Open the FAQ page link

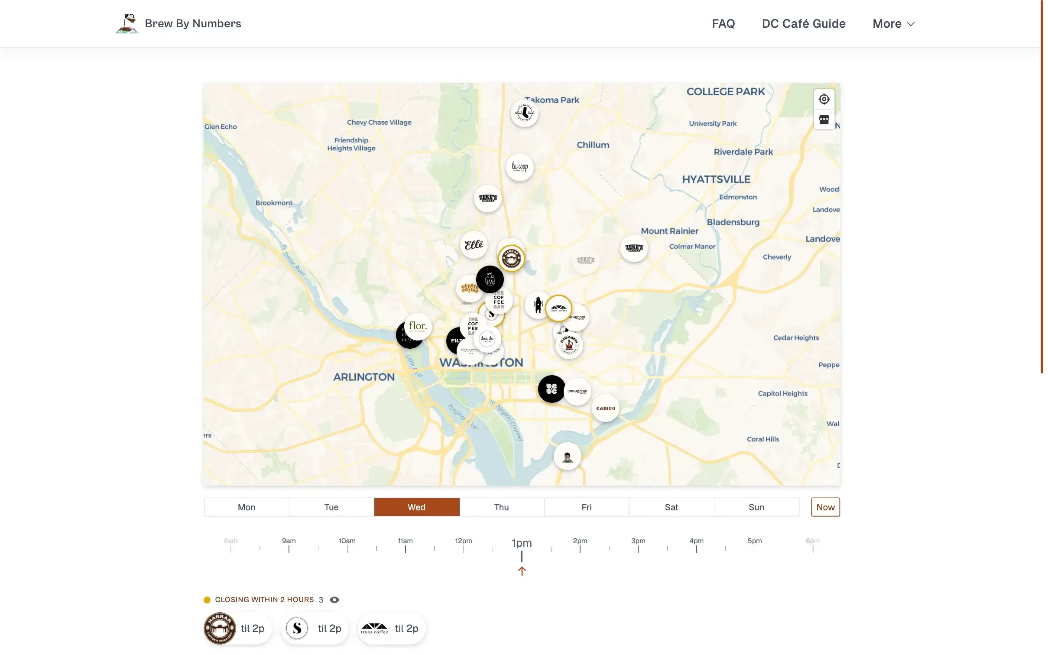point(723,24)
